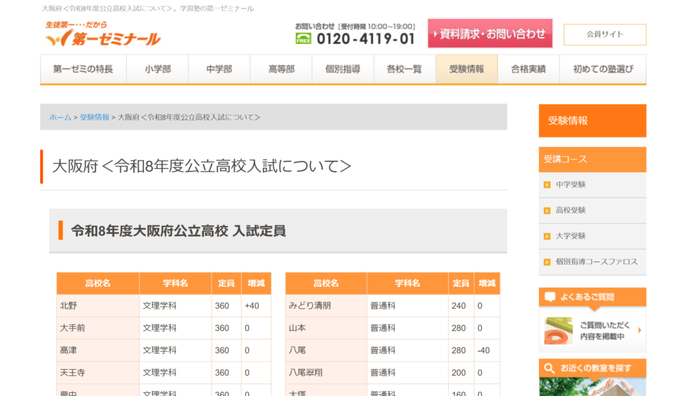This screenshot has width=673, height=396.
Task: Click the 200 capacity for 八尾翠翔
Action: [458, 373]
